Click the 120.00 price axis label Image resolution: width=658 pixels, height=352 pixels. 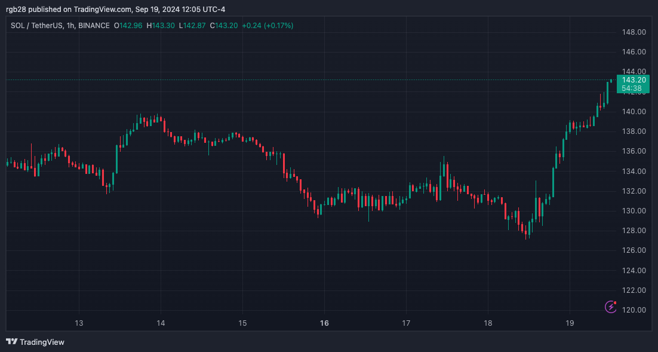[634, 310]
